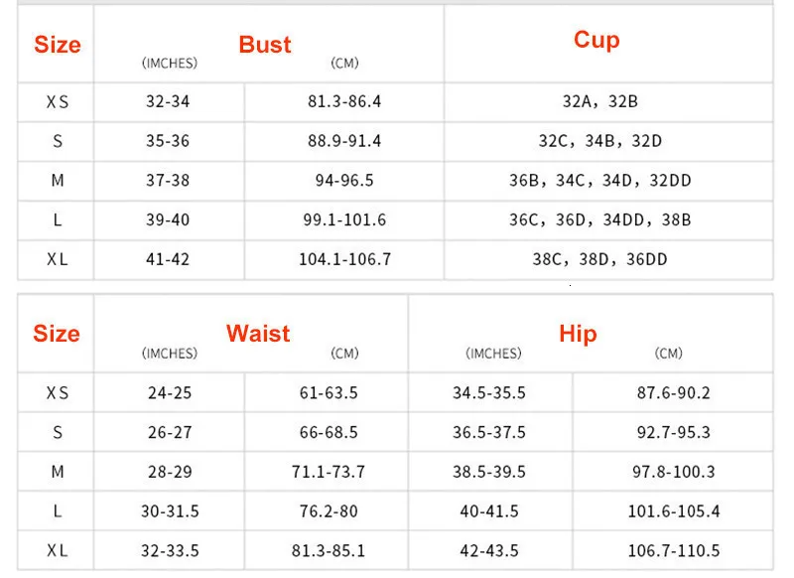This screenshot has height=578, width=794.
Task: Click the red Cup column header
Action: coord(596,40)
